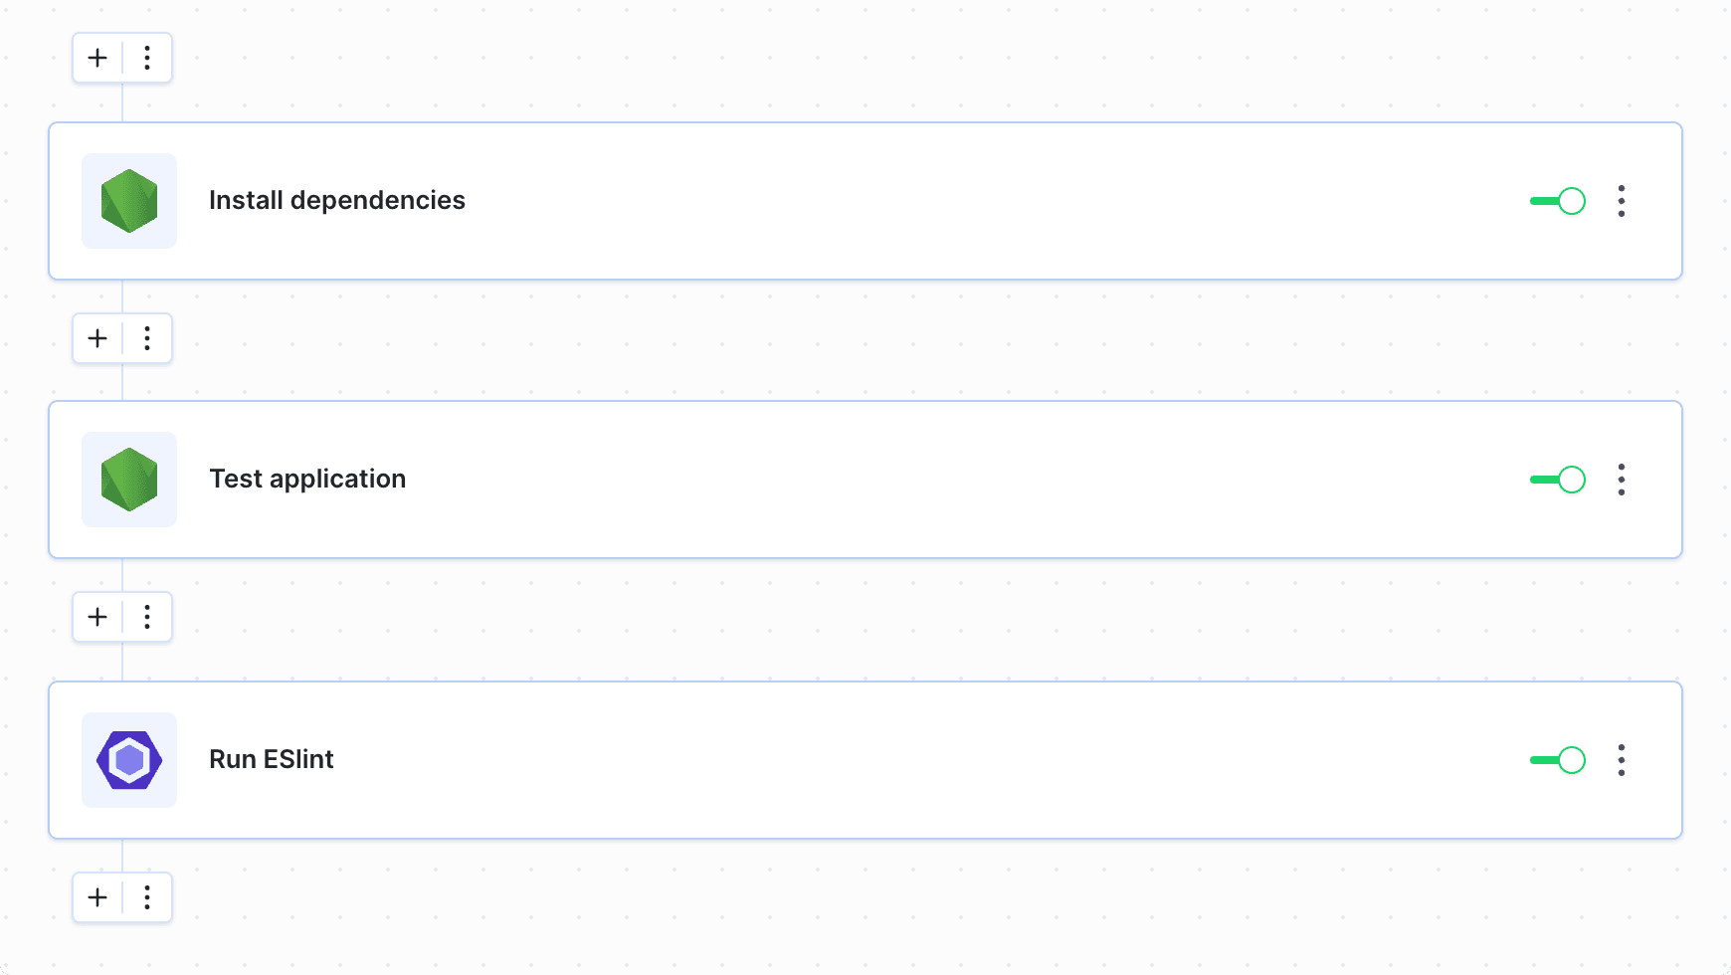
Task: Open options menu below Install dependencies
Action: click(147, 338)
